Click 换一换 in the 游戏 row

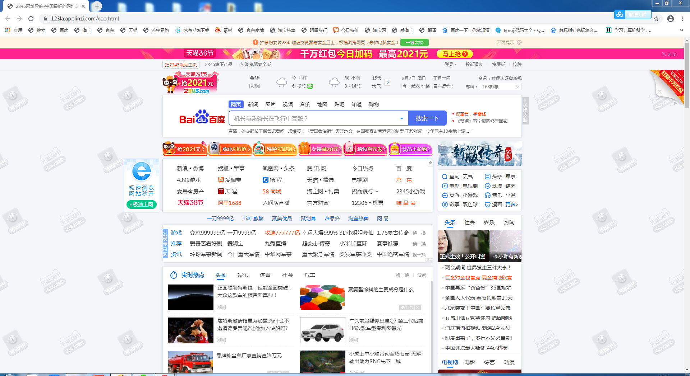coord(419,233)
